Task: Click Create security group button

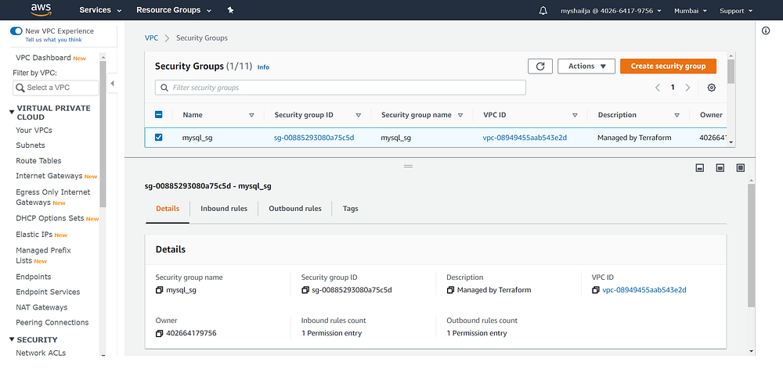Action: [x=668, y=66]
